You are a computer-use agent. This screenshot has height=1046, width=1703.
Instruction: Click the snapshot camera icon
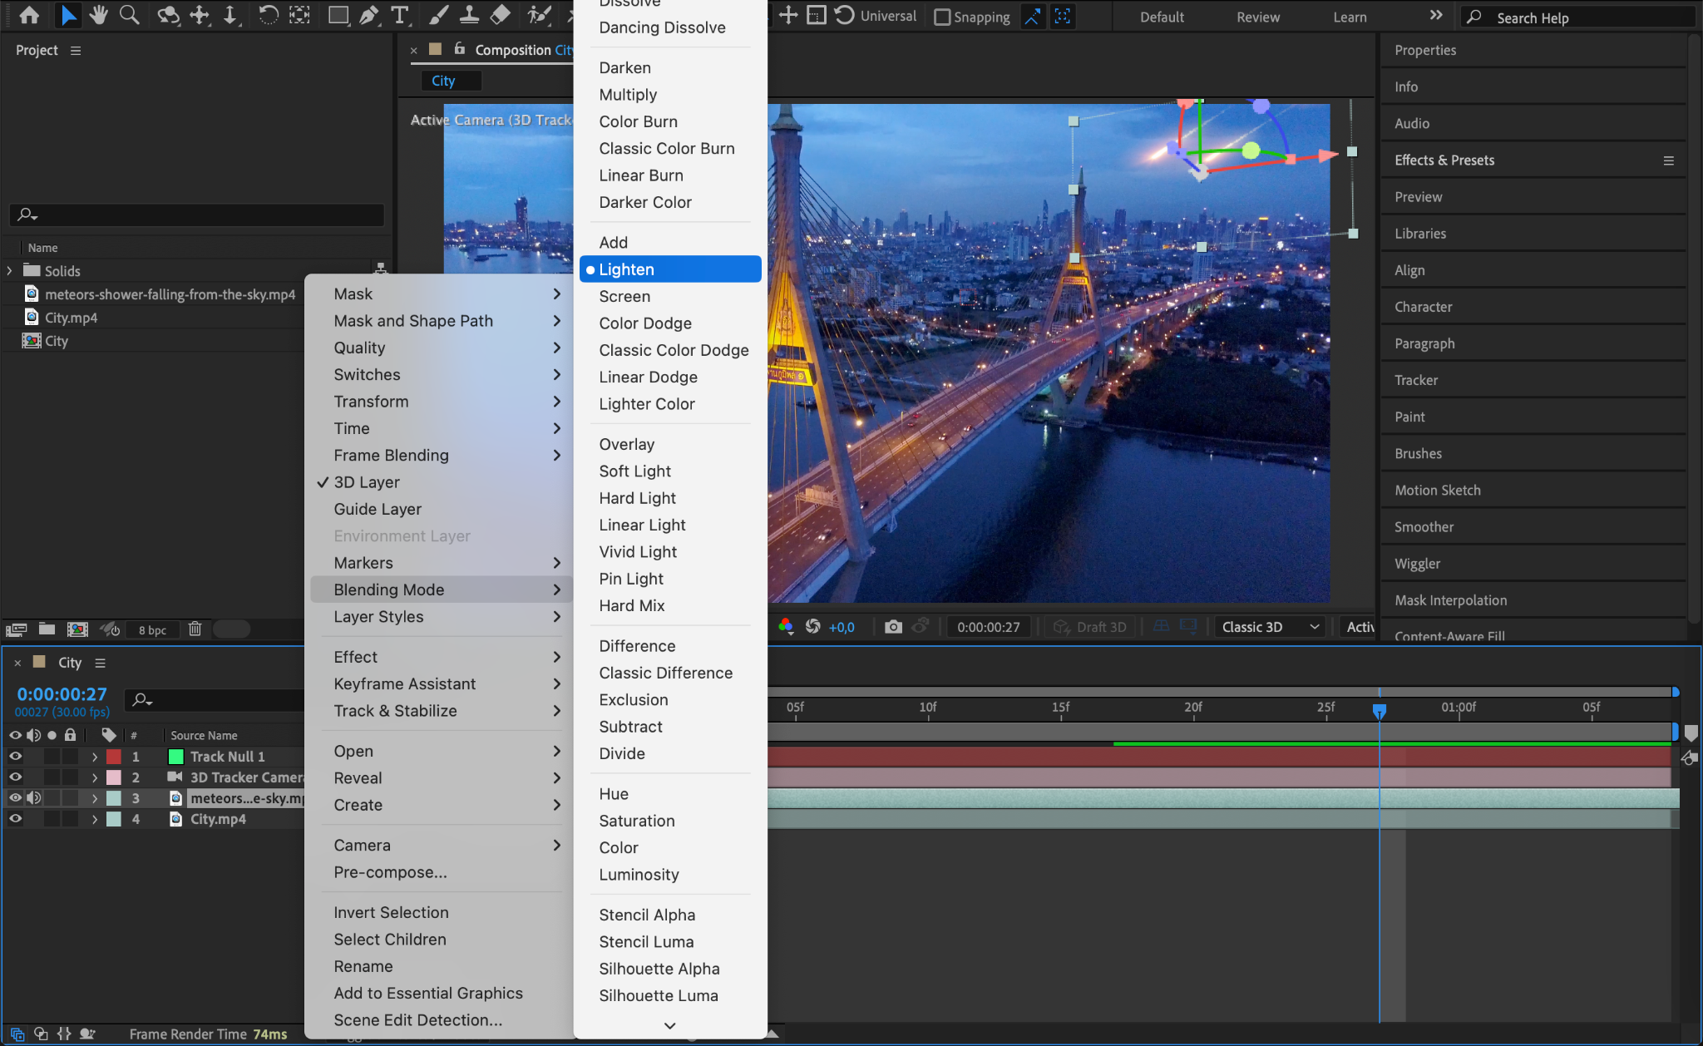pos(893,627)
